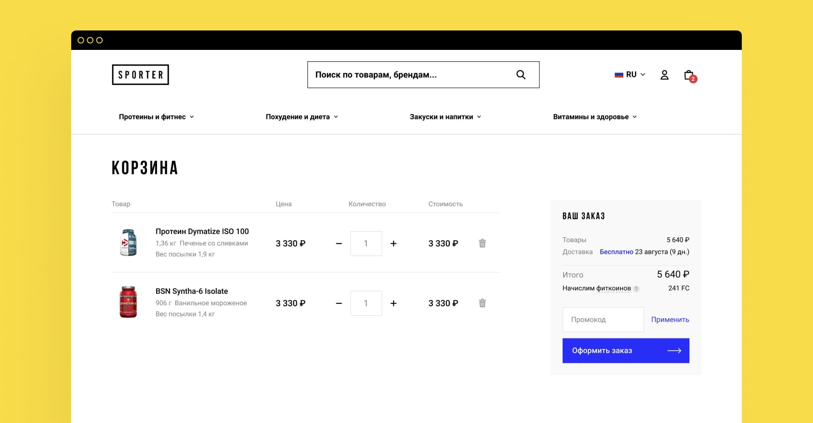Screen dimensions: 813x423
Task: Decrease quantity of BSN Syntha-6 Isolate
Action: 339,303
